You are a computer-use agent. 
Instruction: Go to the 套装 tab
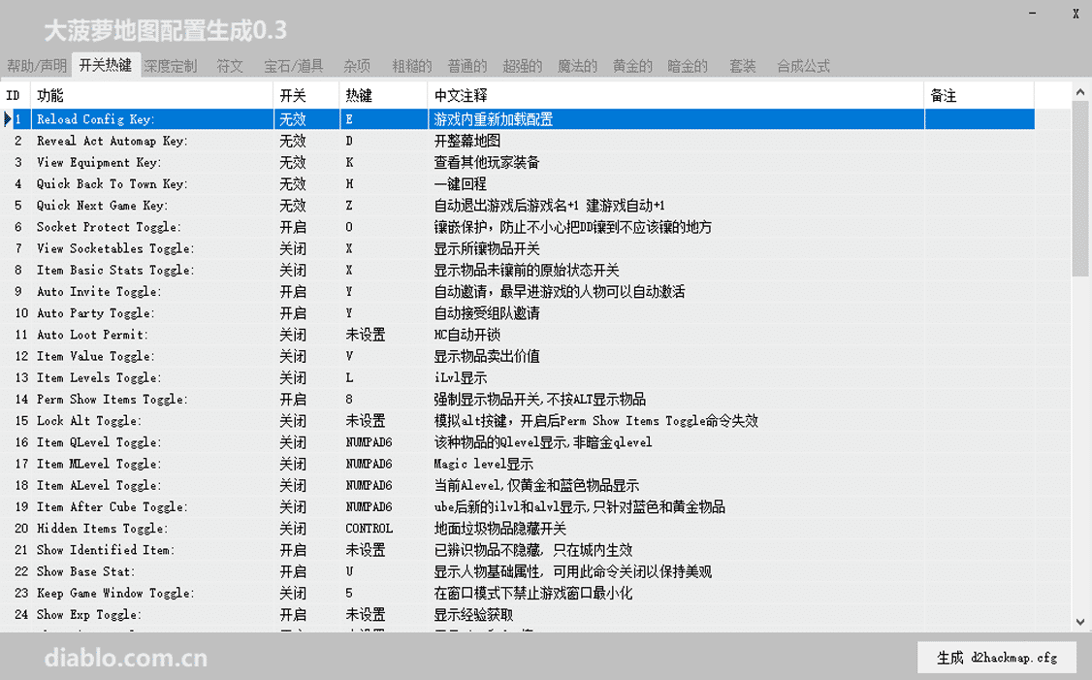click(742, 66)
